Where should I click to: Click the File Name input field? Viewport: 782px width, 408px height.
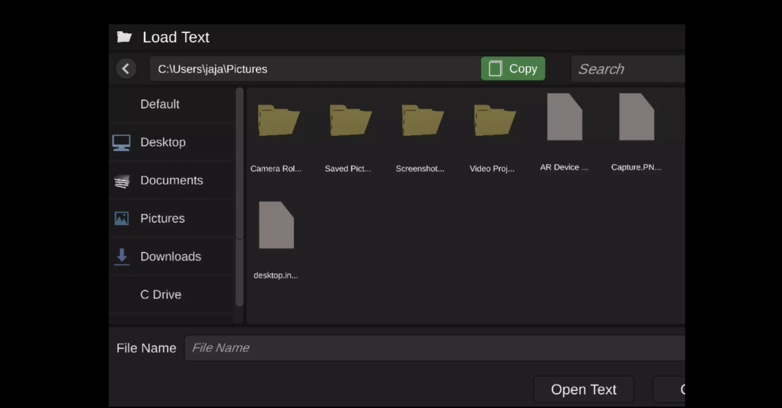434,348
